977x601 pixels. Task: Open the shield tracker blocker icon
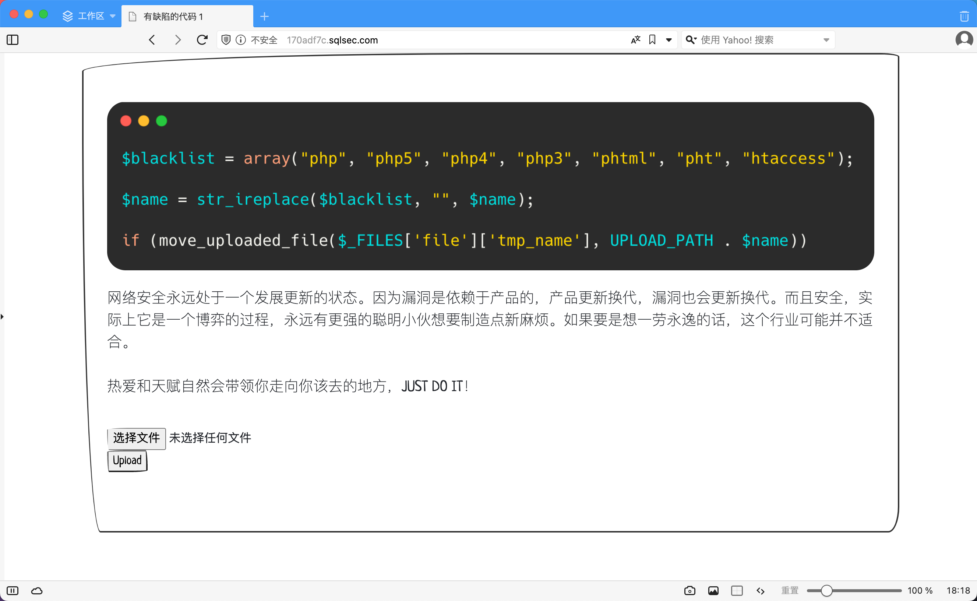click(226, 40)
